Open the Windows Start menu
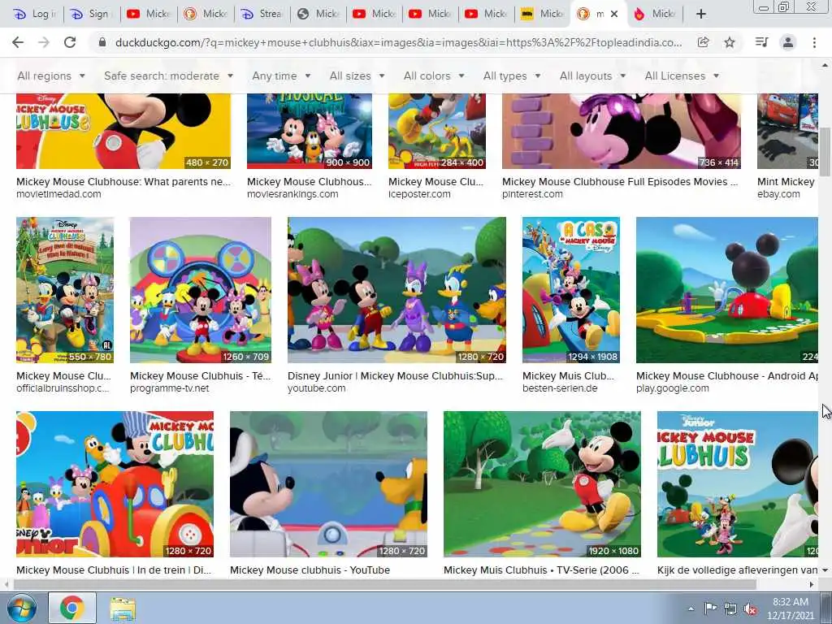This screenshot has height=624, width=832. point(21,608)
